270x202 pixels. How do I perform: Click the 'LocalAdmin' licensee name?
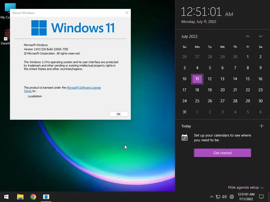35,96
